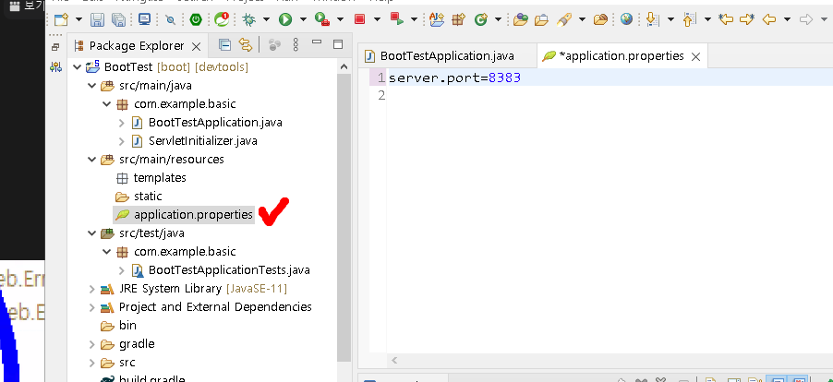Click the New Java Package icon
833x382 pixels.
[x=458, y=19]
